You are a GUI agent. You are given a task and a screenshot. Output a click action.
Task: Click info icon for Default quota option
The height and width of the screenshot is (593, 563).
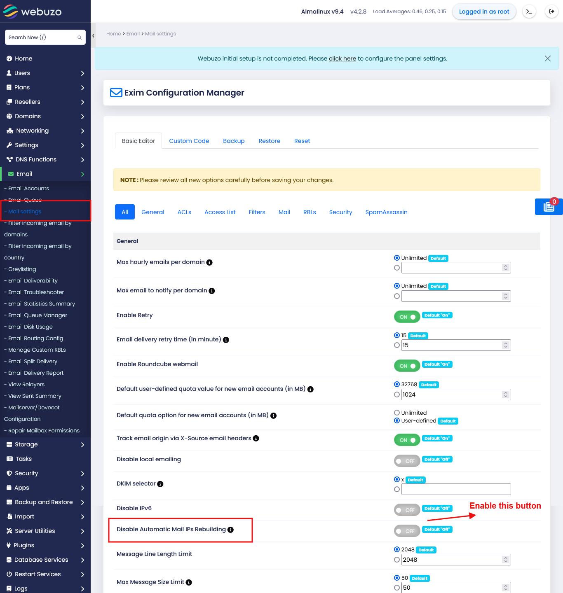273,416
